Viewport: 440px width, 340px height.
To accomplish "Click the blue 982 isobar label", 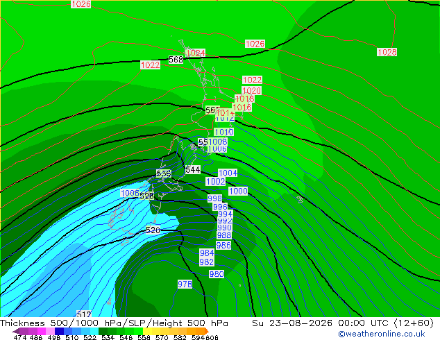I will point(207,262).
